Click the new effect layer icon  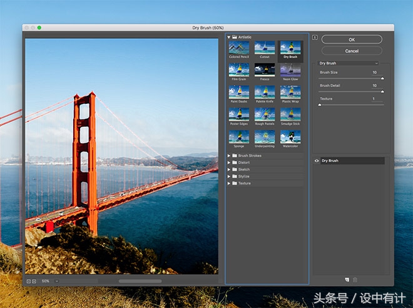[347, 279]
